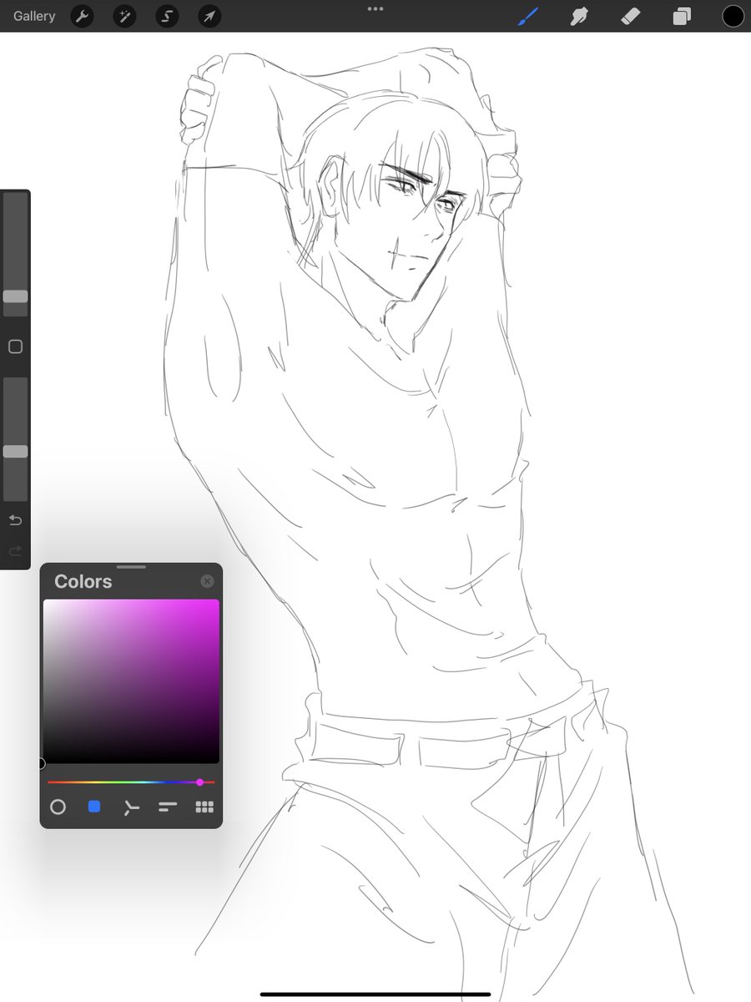Image resolution: width=751 pixels, height=1002 pixels.
Task: Switch to the Disc color tab
Action: click(58, 807)
